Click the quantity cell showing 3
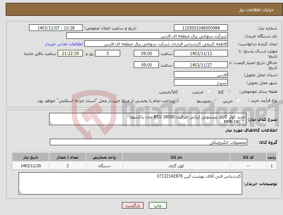Image resolution: width=283 pixels, height=215 pixels. pyautogui.click(x=67, y=166)
